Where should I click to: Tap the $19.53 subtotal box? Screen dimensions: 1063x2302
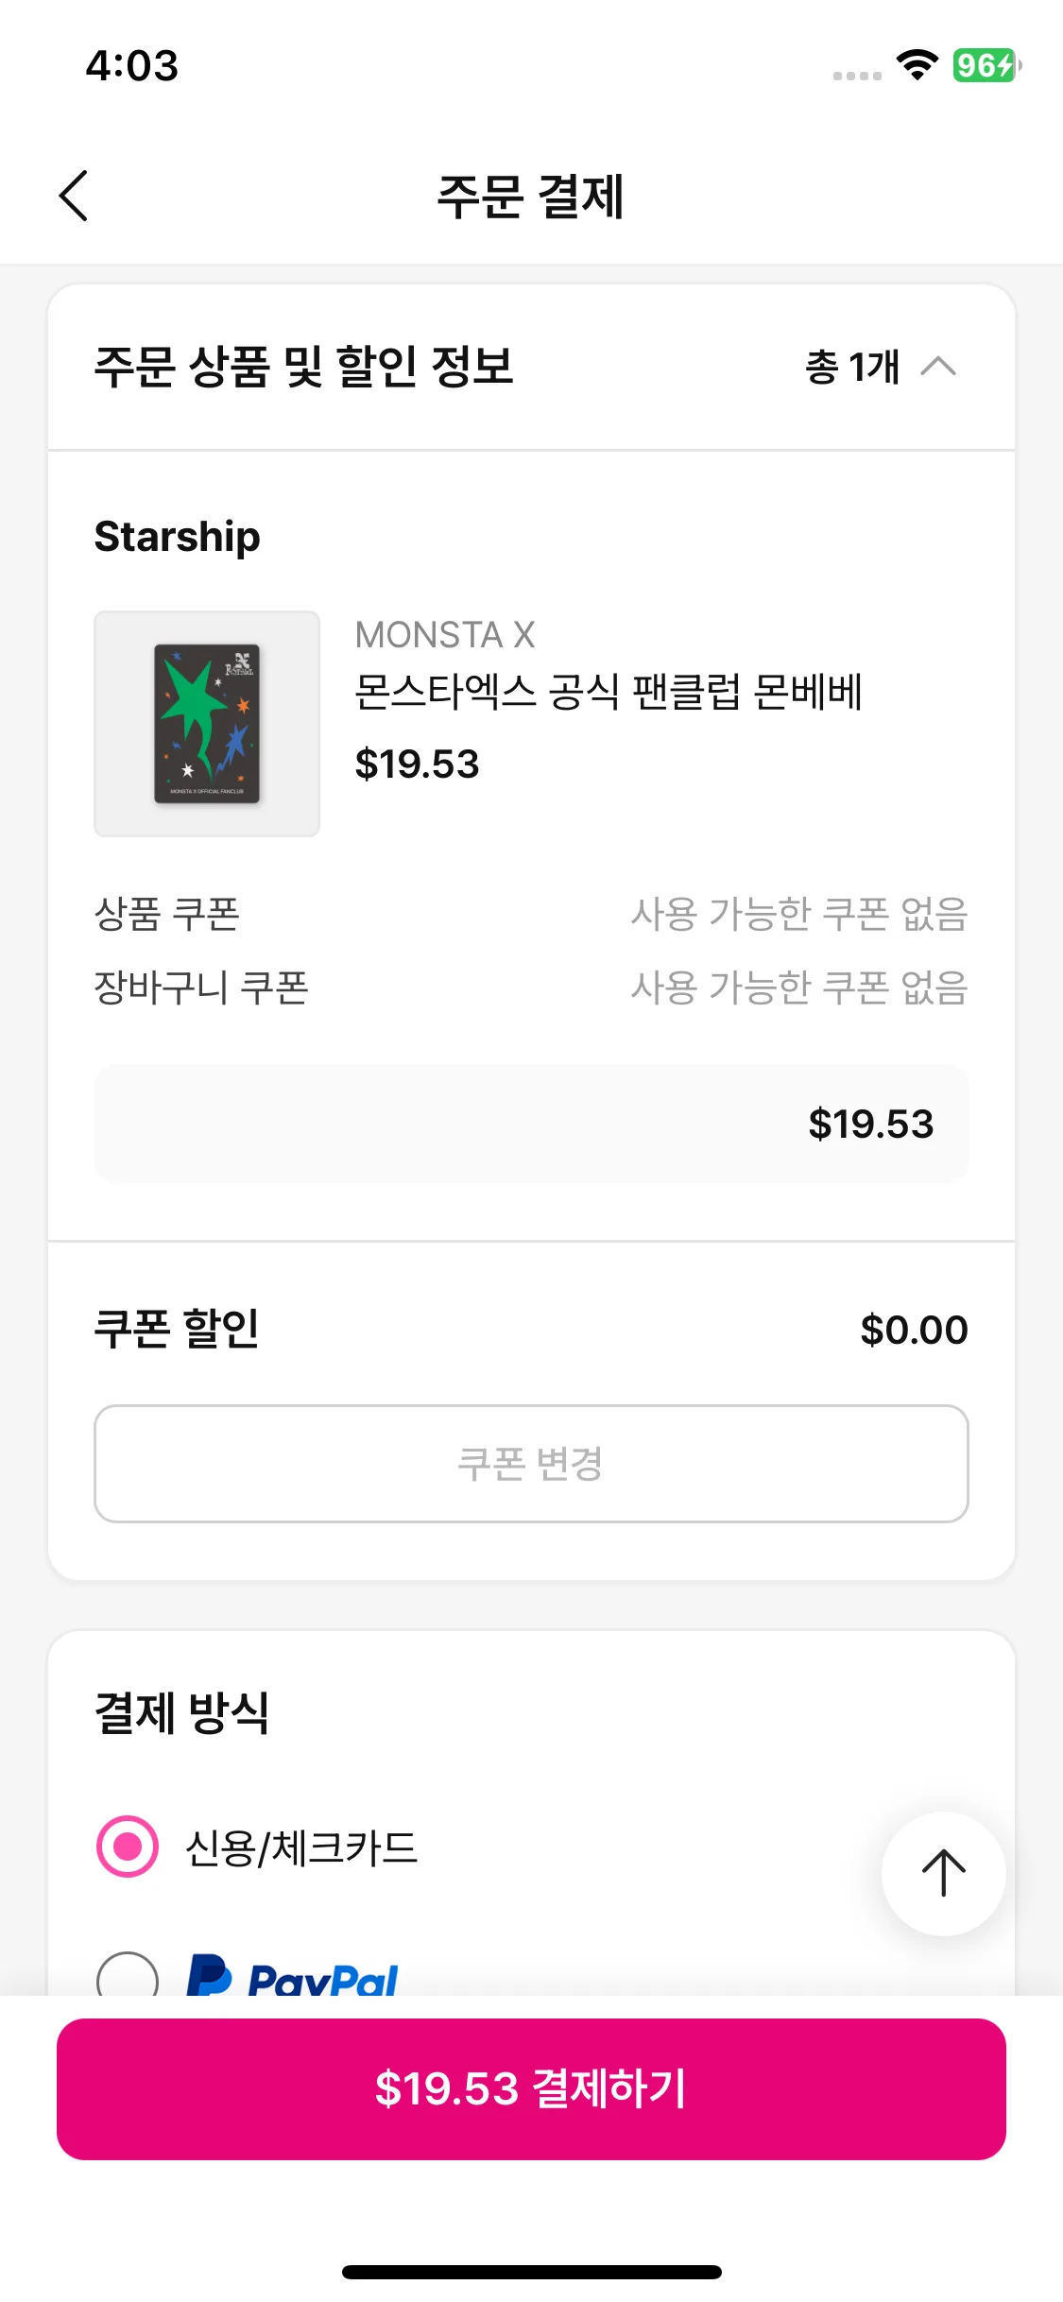(x=531, y=1124)
